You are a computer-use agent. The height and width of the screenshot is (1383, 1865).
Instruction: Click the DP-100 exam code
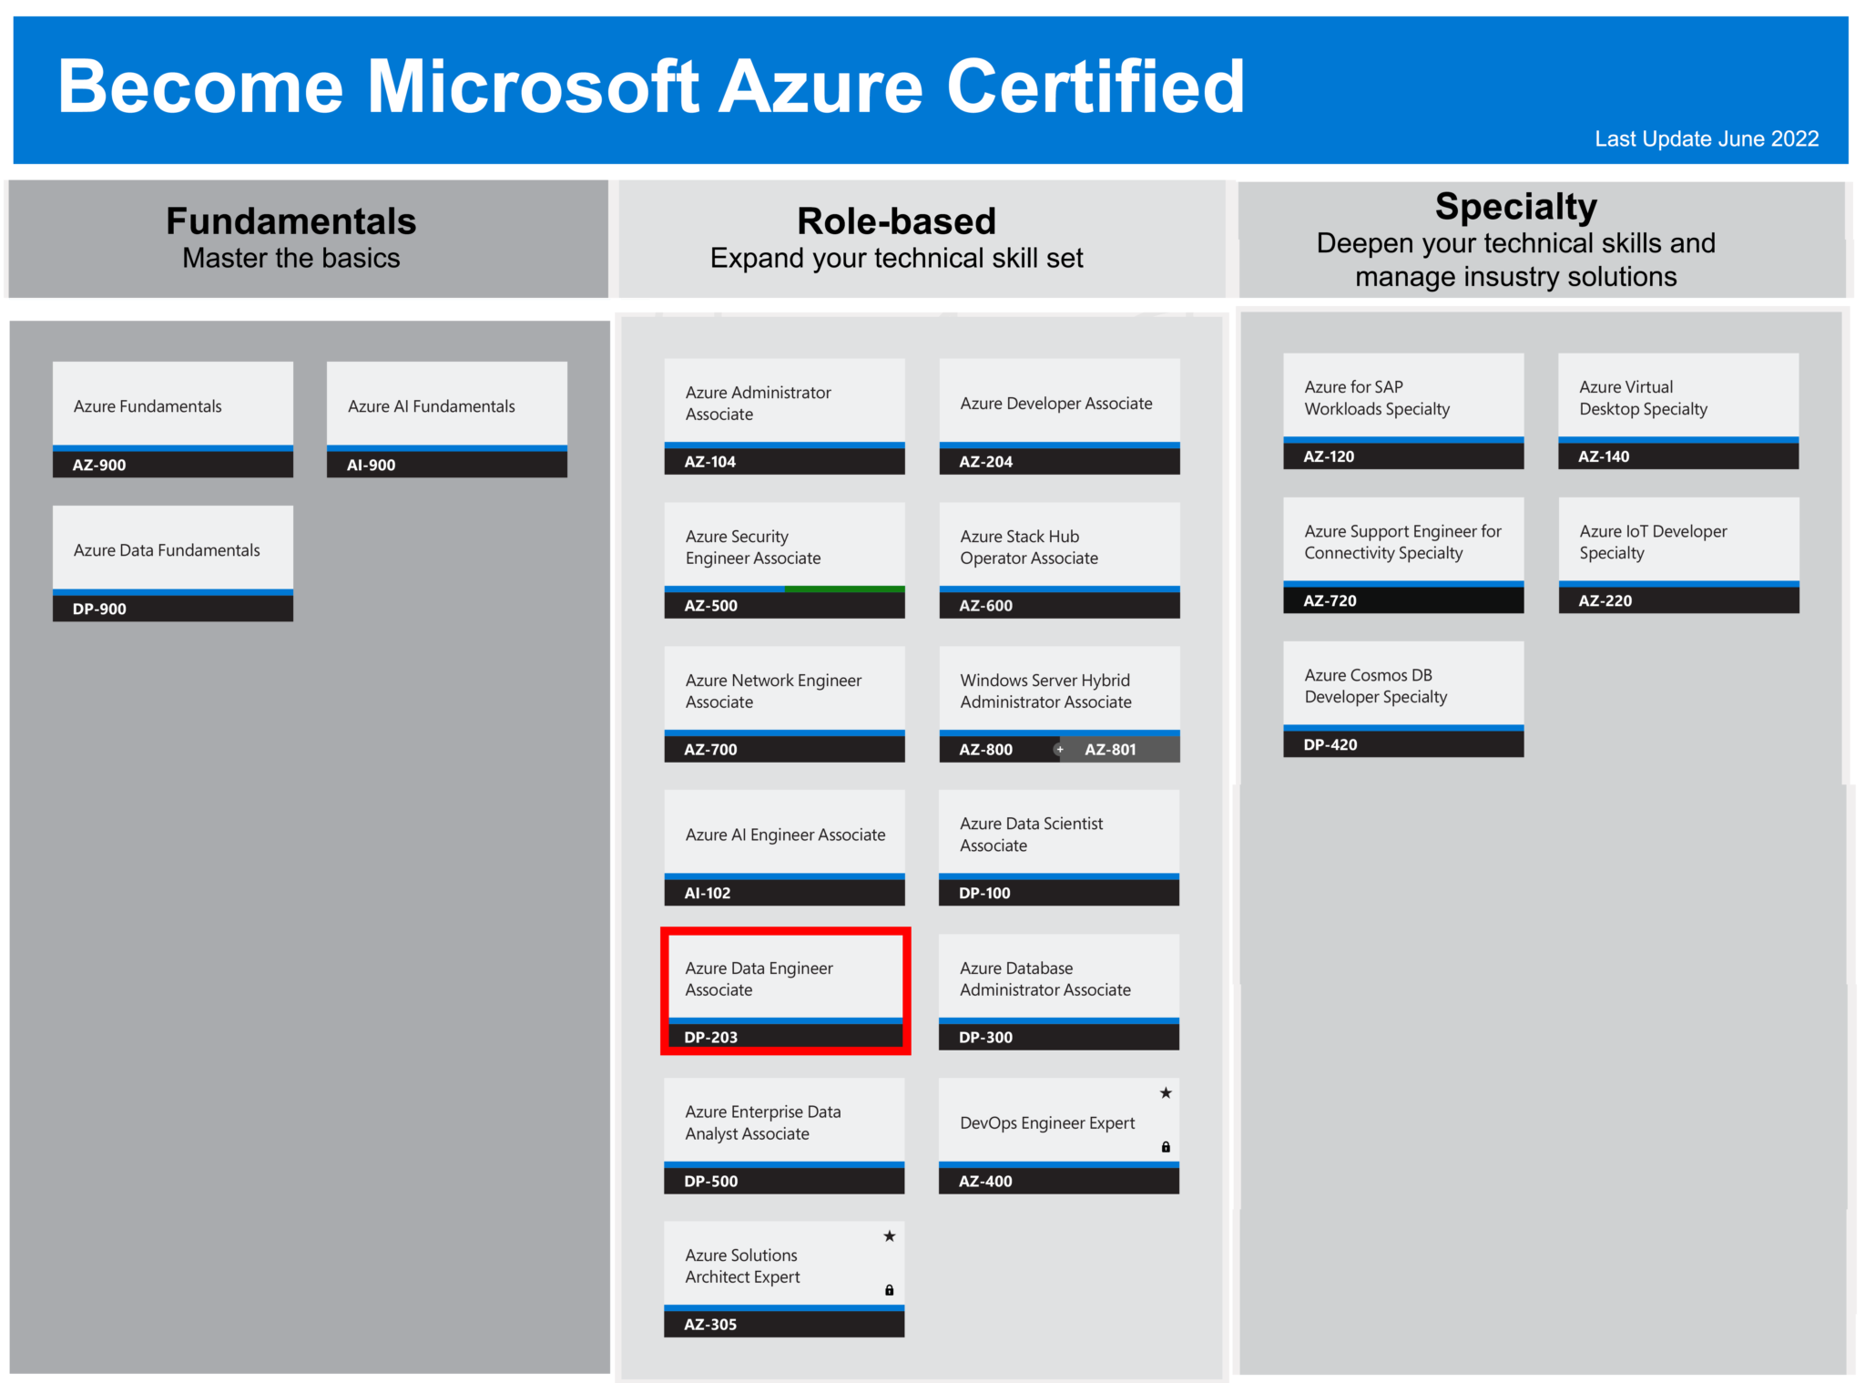pyautogui.click(x=984, y=893)
